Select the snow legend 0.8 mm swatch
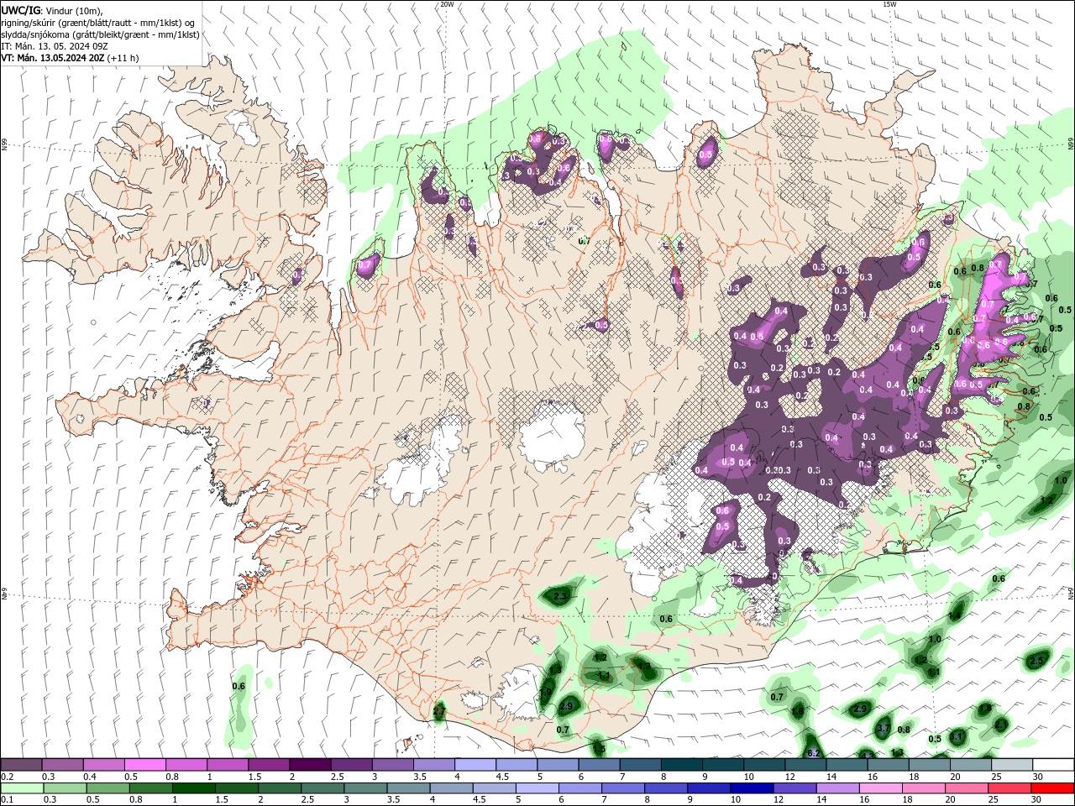The image size is (1075, 806). click(x=186, y=765)
